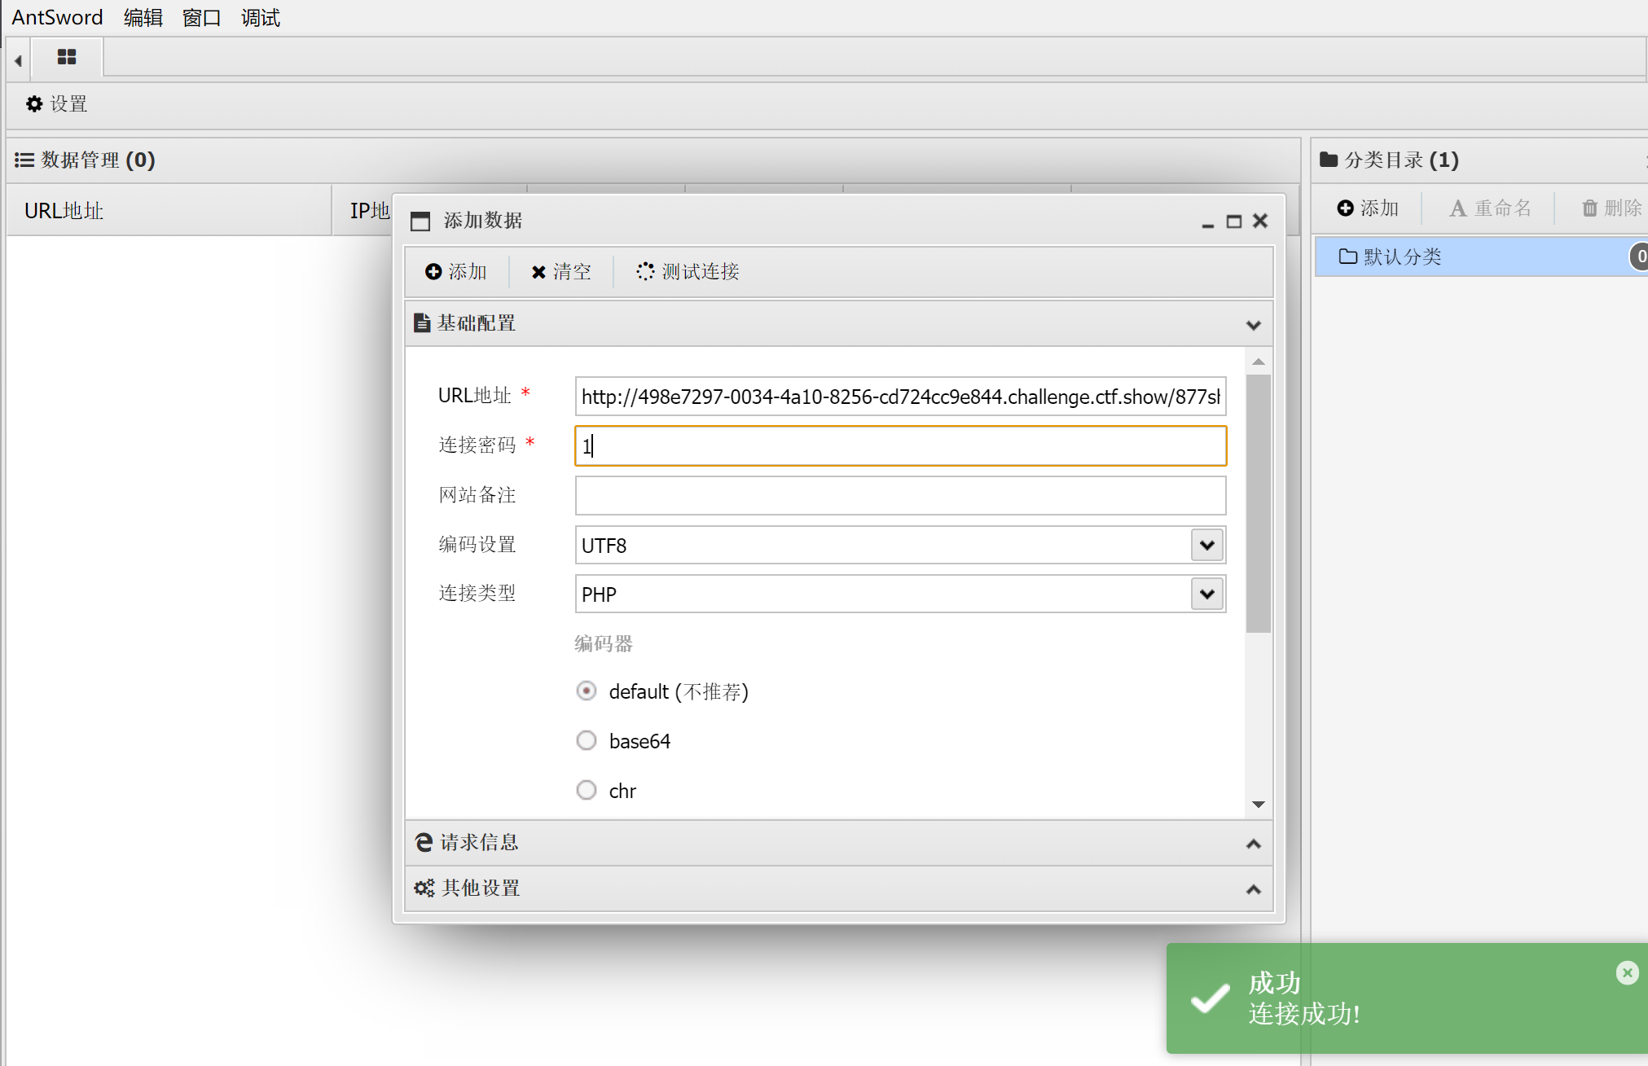Click the 清空 button to clear the form
Screen dimensions: 1648x1066
coord(561,271)
